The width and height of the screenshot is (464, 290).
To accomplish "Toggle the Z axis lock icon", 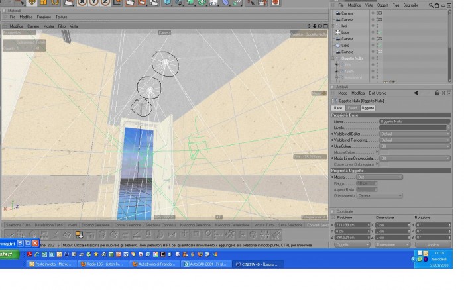I will [x=105, y=3].
